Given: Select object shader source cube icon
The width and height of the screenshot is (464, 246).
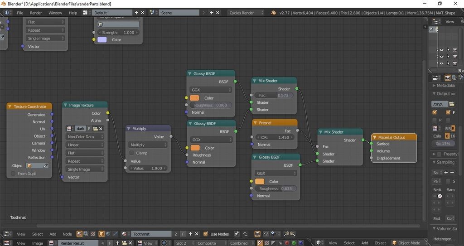Looking at the screenshot, I should (101, 234).
